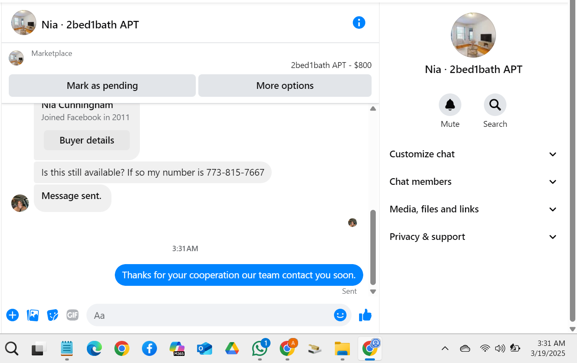
Task: Expand Customize chat section
Action: (x=473, y=154)
